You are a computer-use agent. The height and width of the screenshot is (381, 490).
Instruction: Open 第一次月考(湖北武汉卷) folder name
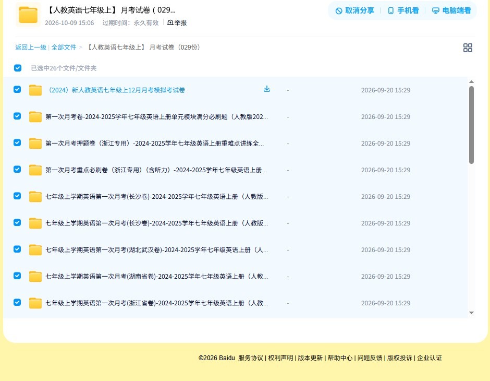pyautogui.click(x=156, y=249)
